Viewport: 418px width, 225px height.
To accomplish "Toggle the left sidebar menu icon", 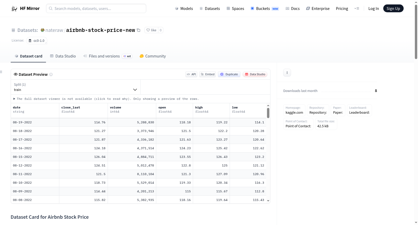I will (1, 72).
